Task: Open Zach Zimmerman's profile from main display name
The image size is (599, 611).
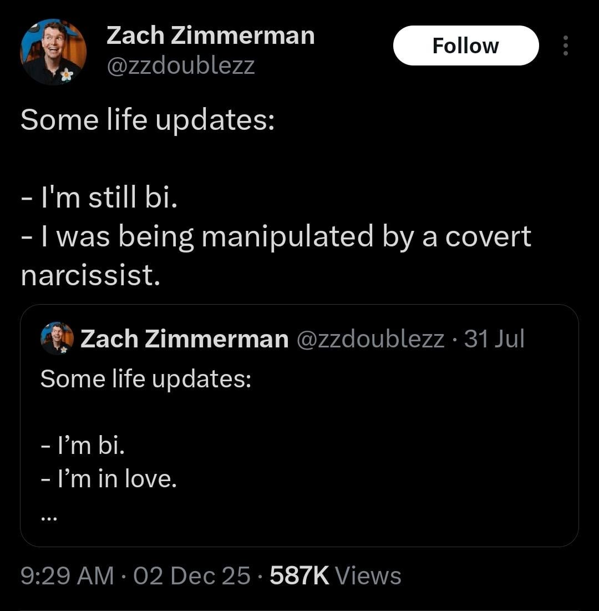Action: click(210, 36)
